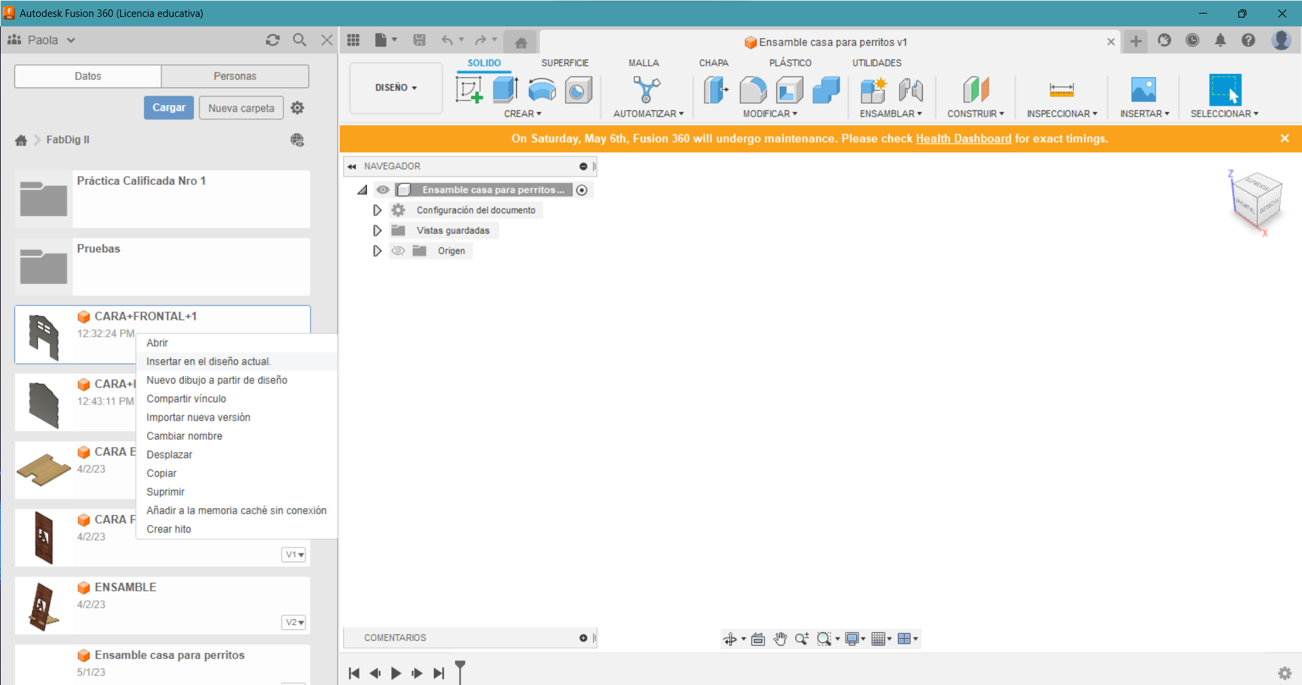Image resolution: width=1302 pixels, height=685 pixels.
Task: Switch to the Personas tab
Action: (x=235, y=76)
